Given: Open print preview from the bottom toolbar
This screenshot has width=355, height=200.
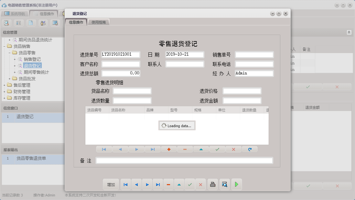Looking at the screenshot, I should 224,184.
